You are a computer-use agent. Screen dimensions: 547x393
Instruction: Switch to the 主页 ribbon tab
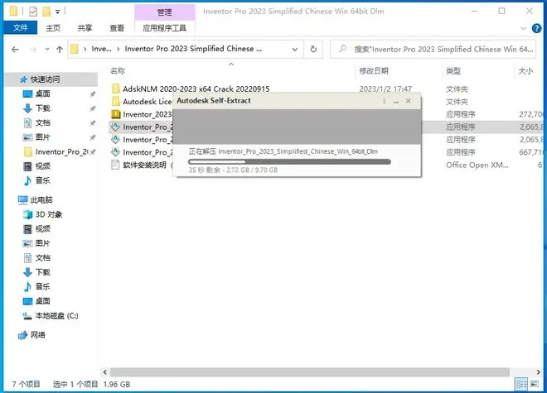(x=53, y=28)
